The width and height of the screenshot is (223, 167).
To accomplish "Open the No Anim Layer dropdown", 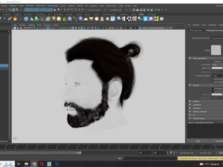I will click(x=206, y=153).
